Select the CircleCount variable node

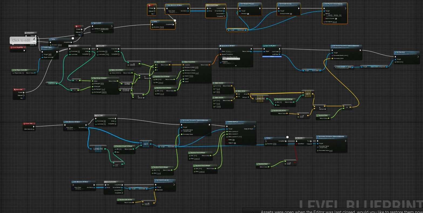pyautogui.click(x=52, y=84)
